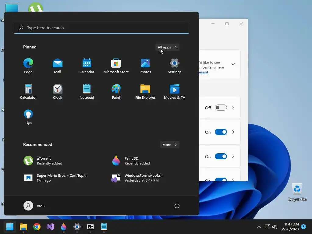Open Visual Studio from the taskbar
The image size is (312, 234).
pos(50,227)
